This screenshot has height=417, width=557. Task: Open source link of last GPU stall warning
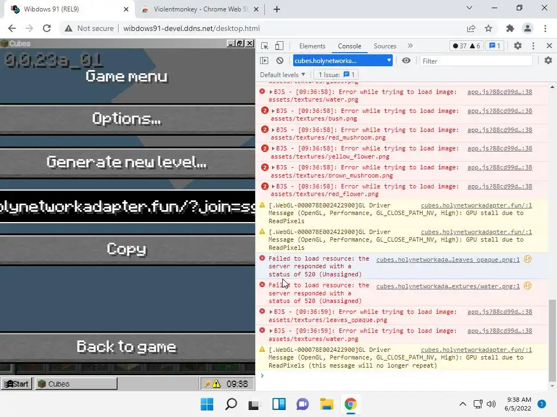[x=476, y=350]
